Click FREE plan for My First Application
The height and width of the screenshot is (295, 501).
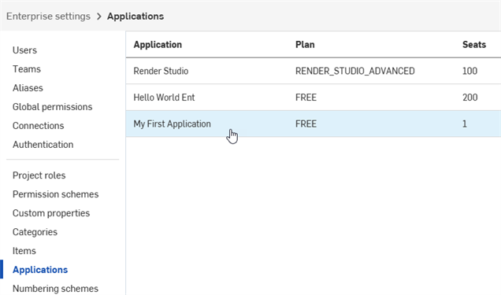[306, 124]
